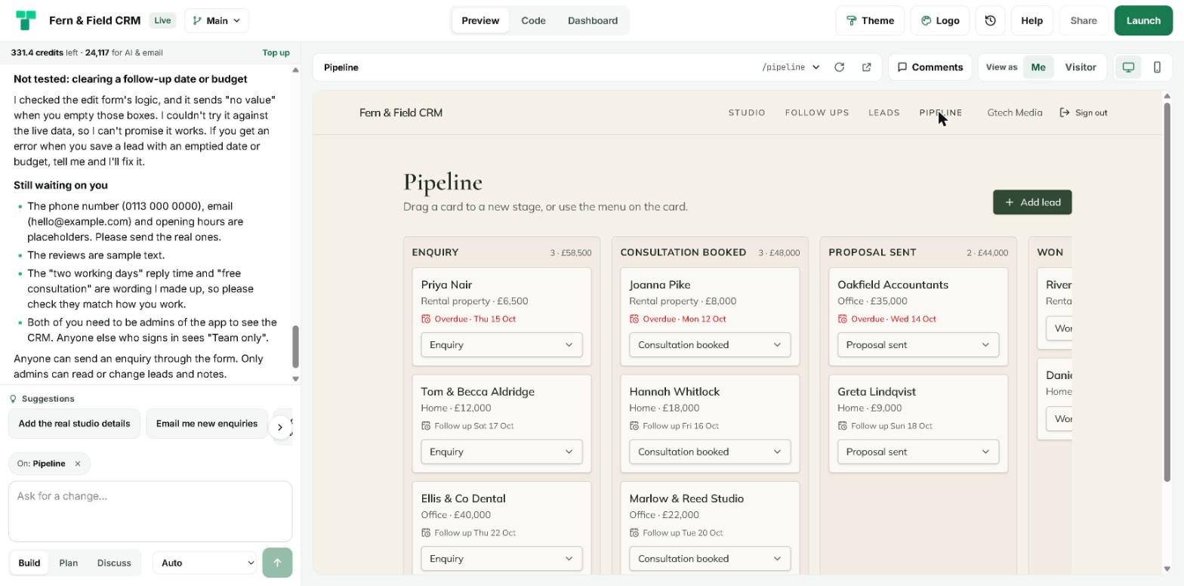Click the calendar icon on Greta Lindqvist card
The width and height of the screenshot is (1184, 586).
[843, 426]
